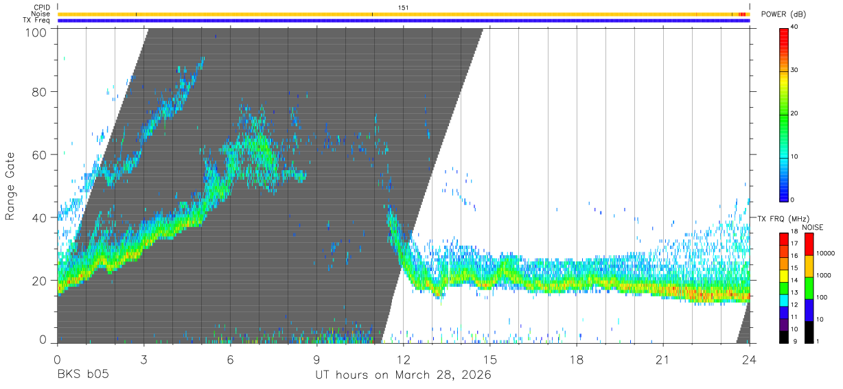The width and height of the screenshot is (843, 389).
Task: Select the red top of power colorbar
Action: point(784,34)
